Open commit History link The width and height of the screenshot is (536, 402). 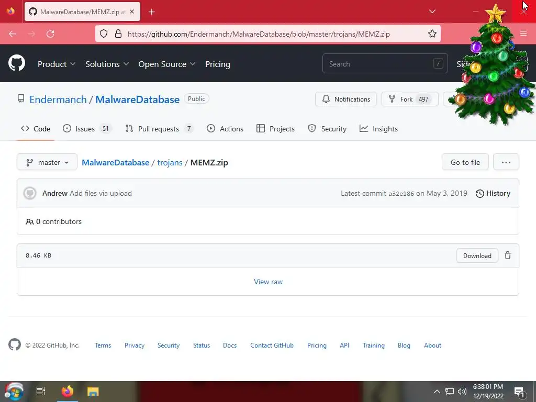pos(493,194)
